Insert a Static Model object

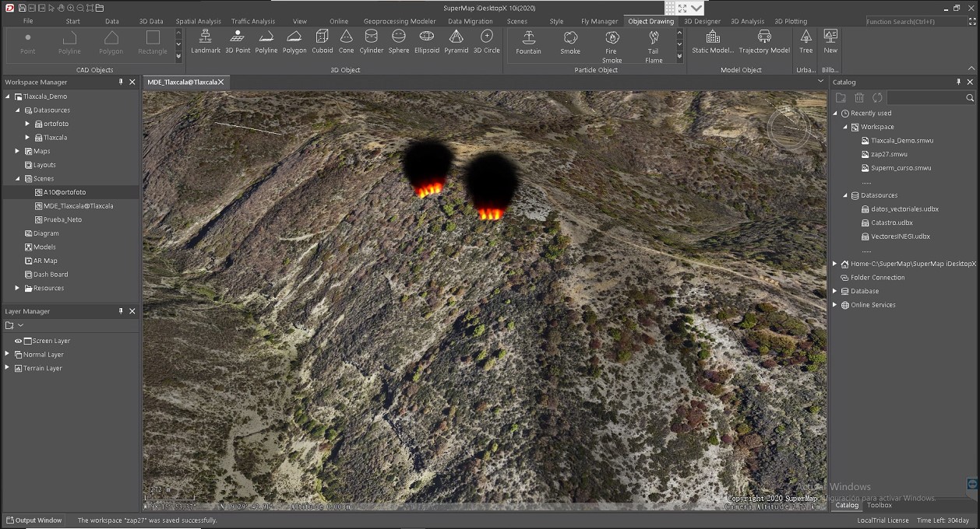click(x=713, y=41)
